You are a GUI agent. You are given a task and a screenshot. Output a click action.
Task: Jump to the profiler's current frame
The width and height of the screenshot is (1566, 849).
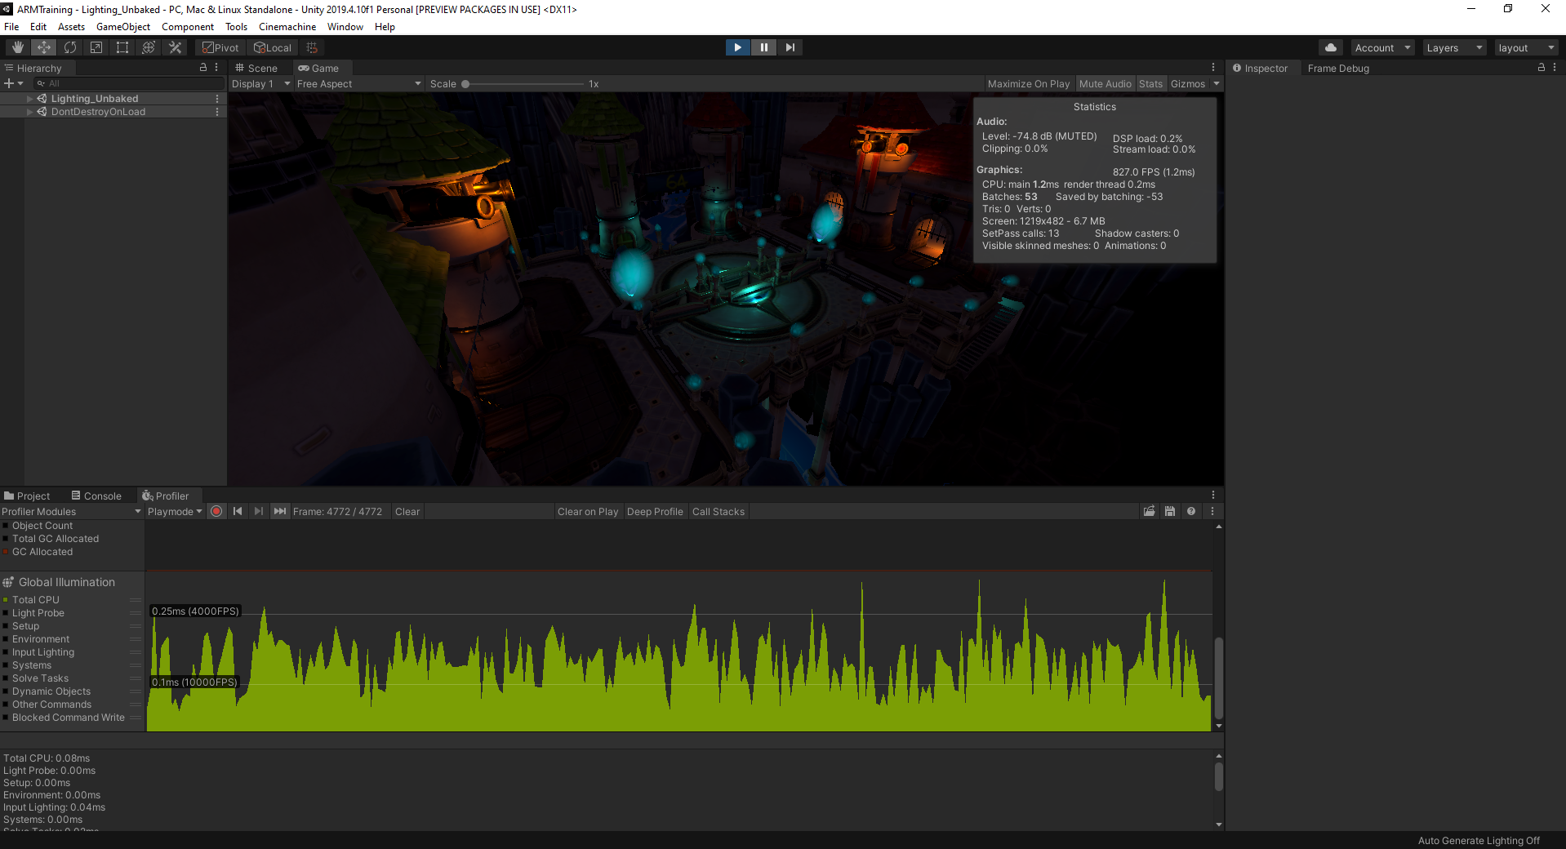pos(279,512)
